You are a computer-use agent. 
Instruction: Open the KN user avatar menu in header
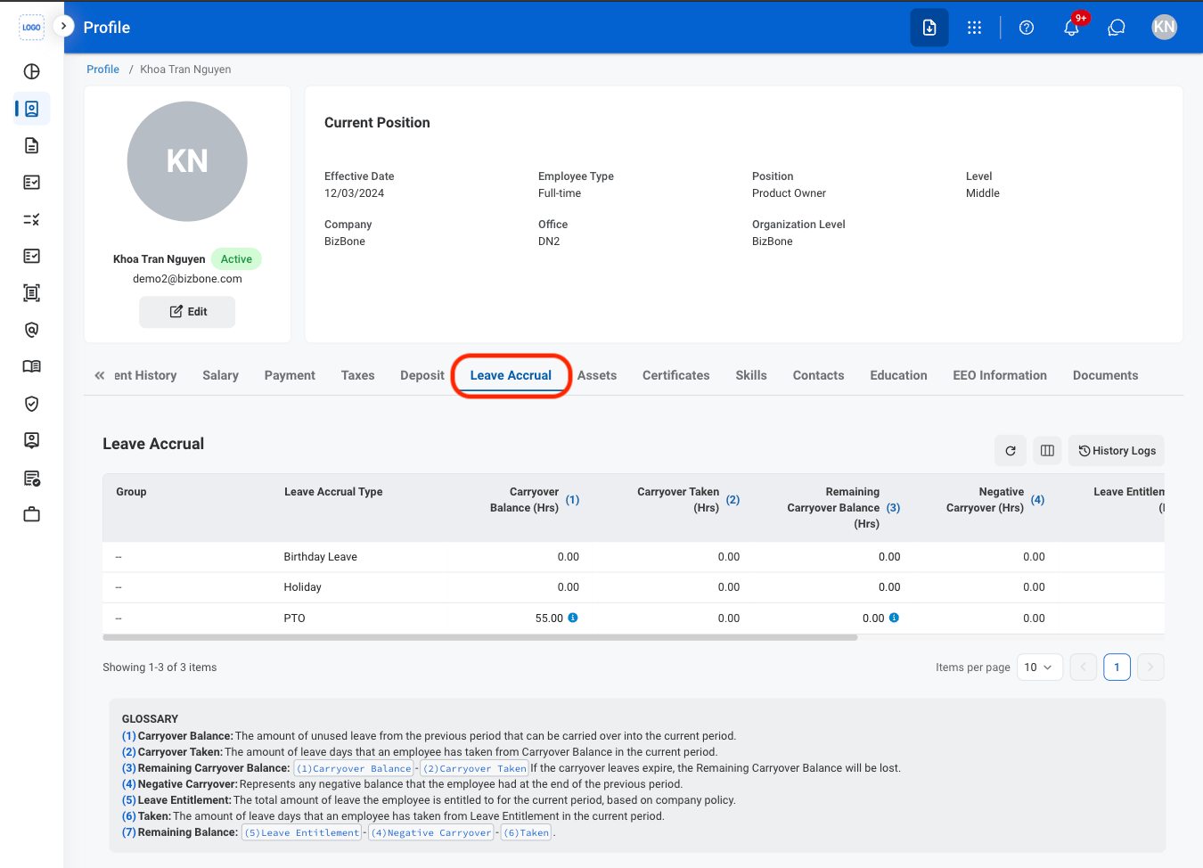tap(1164, 28)
